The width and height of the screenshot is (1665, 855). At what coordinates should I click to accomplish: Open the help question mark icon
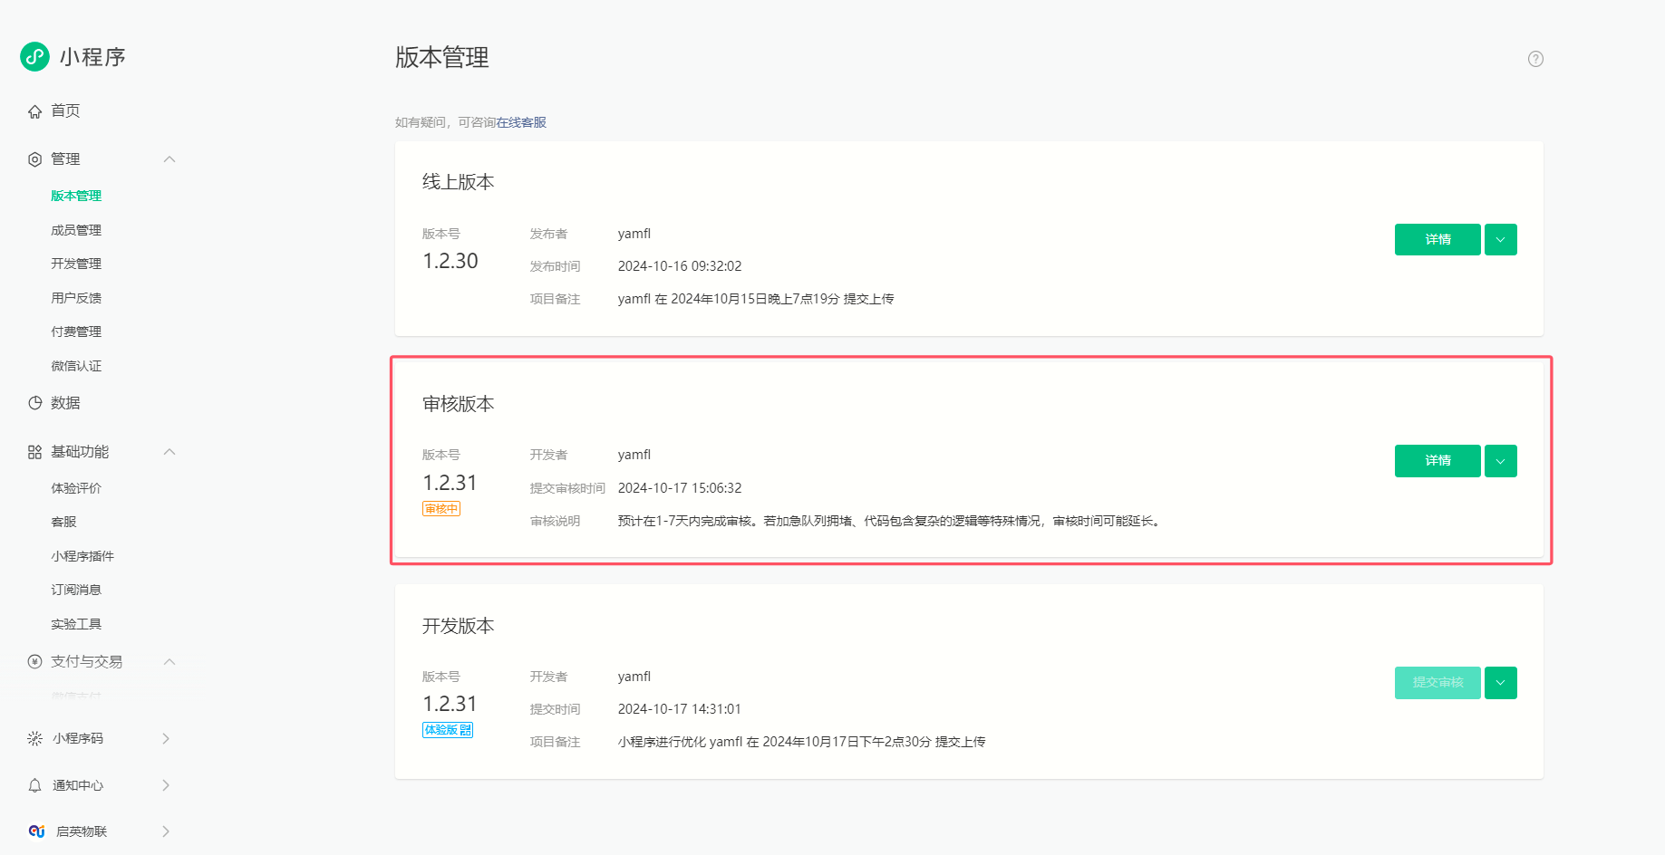point(1535,59)
